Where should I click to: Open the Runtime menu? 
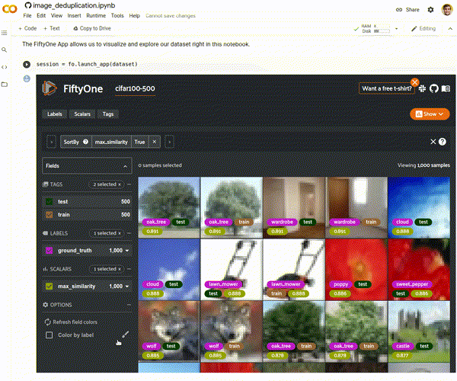coord(96,16)
